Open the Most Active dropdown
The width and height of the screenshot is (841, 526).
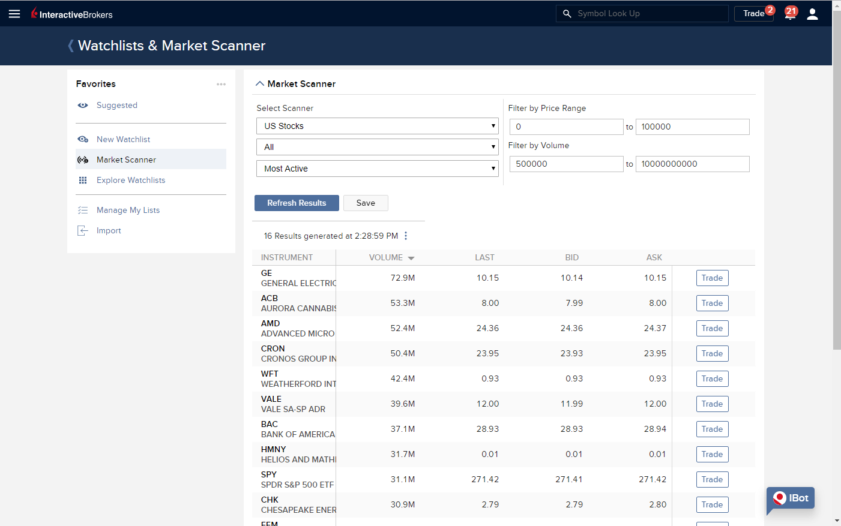[378, 169]
